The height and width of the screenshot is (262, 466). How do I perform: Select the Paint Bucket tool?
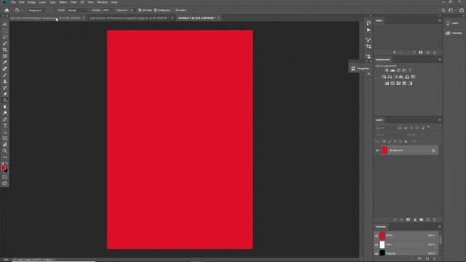tap(5, 100)
